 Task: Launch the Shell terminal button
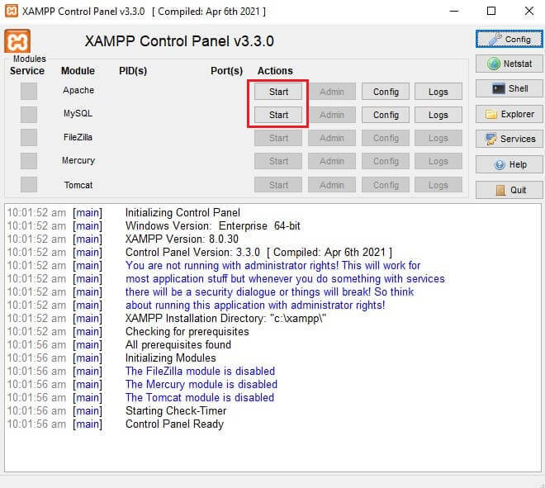click(509, 88)
